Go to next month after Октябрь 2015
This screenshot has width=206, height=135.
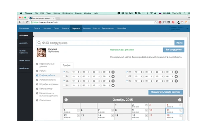pyautogui.click(x=180, y=100)
